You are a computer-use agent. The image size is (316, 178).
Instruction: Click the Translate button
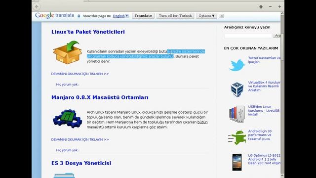click(x=143, y=16)
